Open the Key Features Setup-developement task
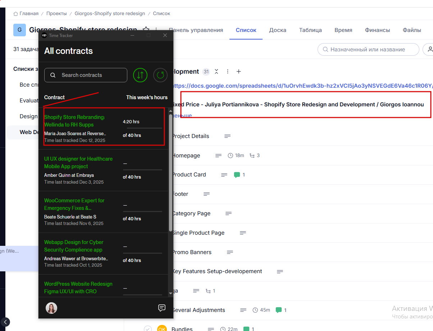Viewport: 433px width, 331px height. tap(217, 271)
